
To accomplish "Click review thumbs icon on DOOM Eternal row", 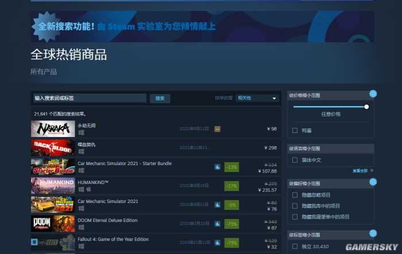I will pyautogui.click(x=218, y=224).
